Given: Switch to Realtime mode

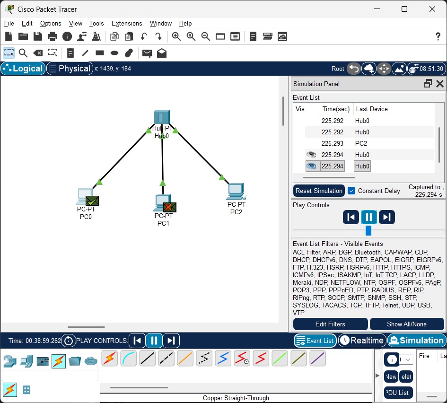Looking at the screenshot, I should pos(362,341).
